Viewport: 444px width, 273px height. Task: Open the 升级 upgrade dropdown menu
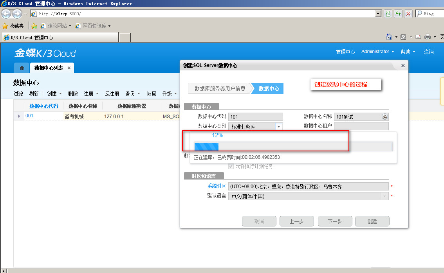point(170,93)
